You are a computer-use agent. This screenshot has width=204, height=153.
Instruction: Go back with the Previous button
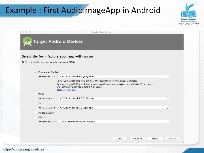[x=137, y=139]
